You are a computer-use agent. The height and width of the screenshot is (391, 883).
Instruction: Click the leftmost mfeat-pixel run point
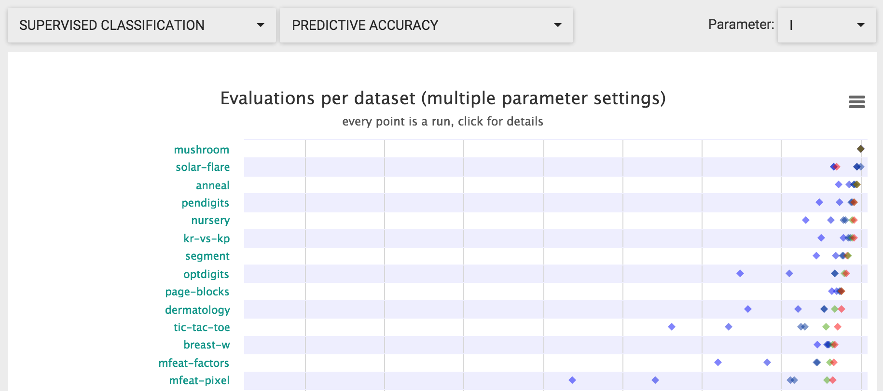572,380
